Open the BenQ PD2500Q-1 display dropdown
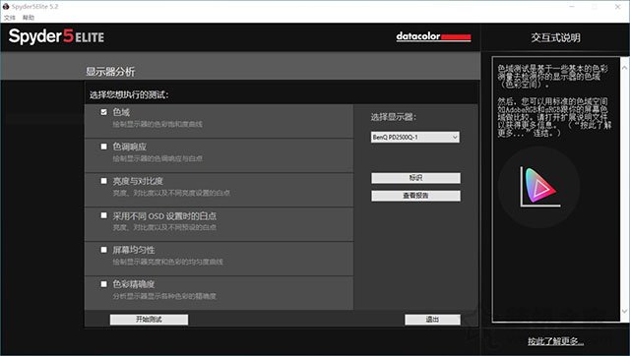Viewport: 630px width, 356px height. click(415, 138)
